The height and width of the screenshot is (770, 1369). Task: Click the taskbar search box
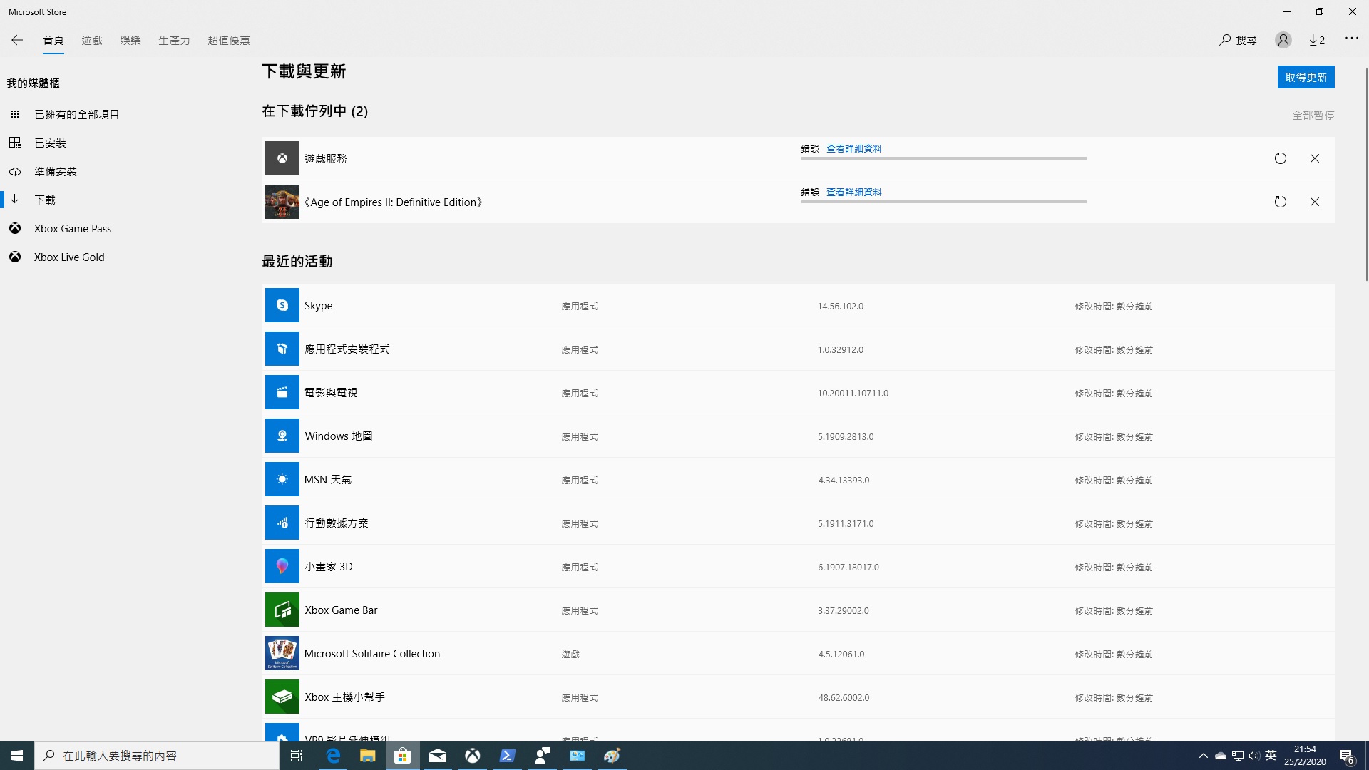157,756
